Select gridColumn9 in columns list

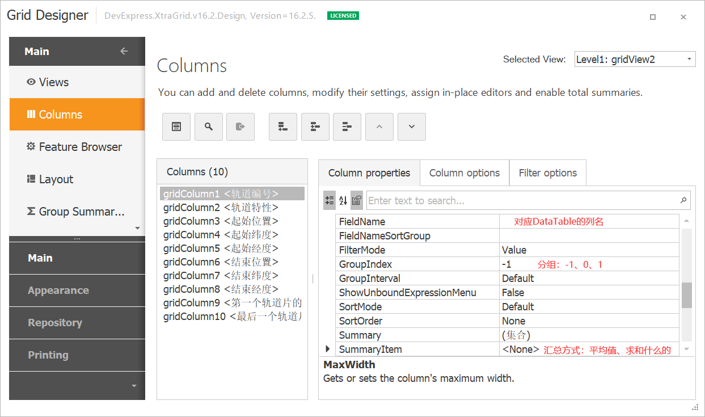[232, 302]
